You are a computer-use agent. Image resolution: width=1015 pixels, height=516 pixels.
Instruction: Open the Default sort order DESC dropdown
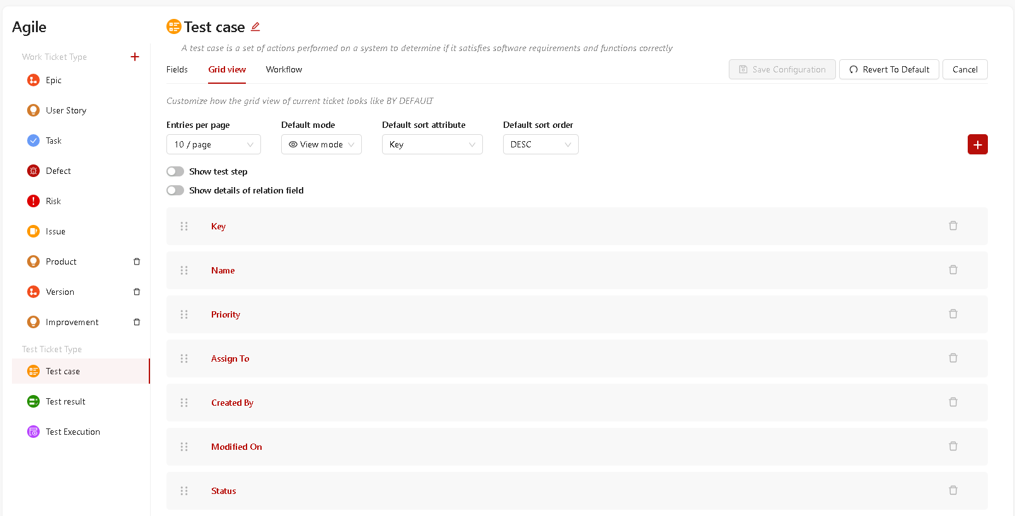541,144
